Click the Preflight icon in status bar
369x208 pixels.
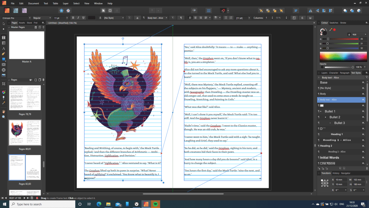(x=37, y=198)
